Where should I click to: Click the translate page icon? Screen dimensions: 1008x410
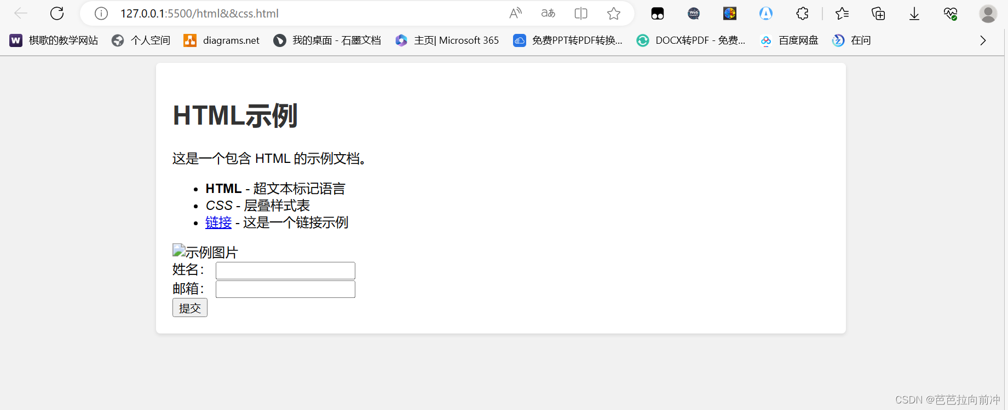(548, 13)
